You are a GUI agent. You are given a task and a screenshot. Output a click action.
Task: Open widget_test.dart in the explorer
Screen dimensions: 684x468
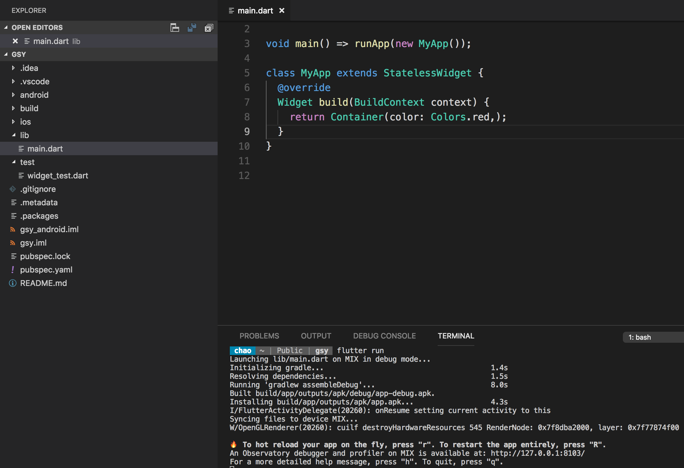coord(57,176)
